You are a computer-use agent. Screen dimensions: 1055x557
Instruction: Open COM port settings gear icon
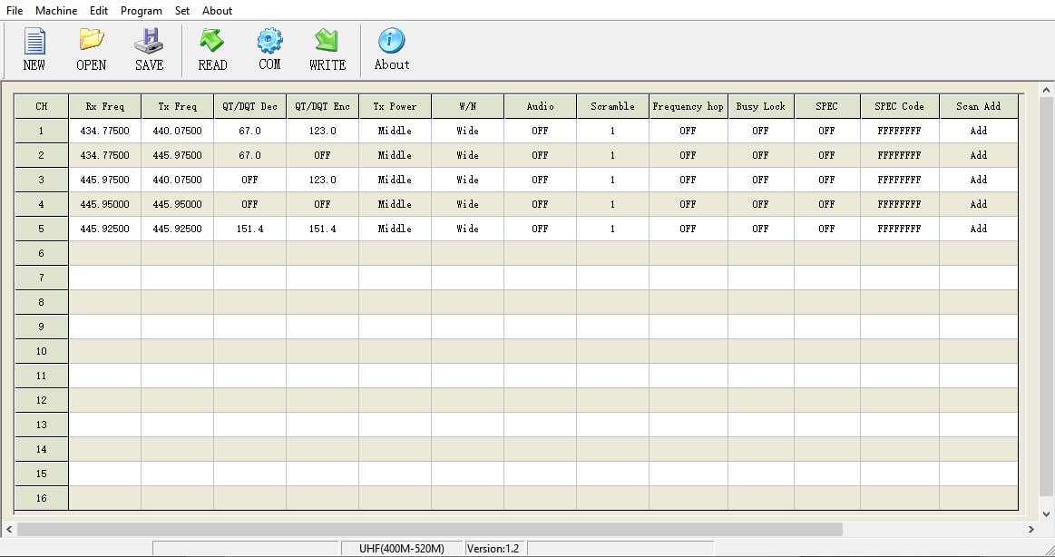tap(269, 50)
